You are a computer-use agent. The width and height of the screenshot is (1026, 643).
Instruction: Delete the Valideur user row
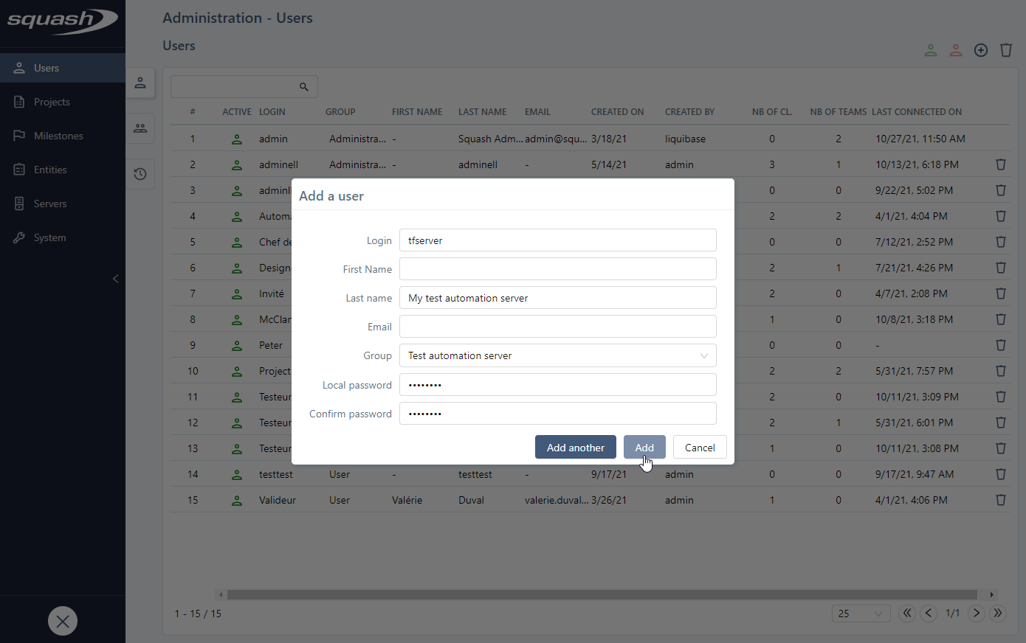(1000, 500)
